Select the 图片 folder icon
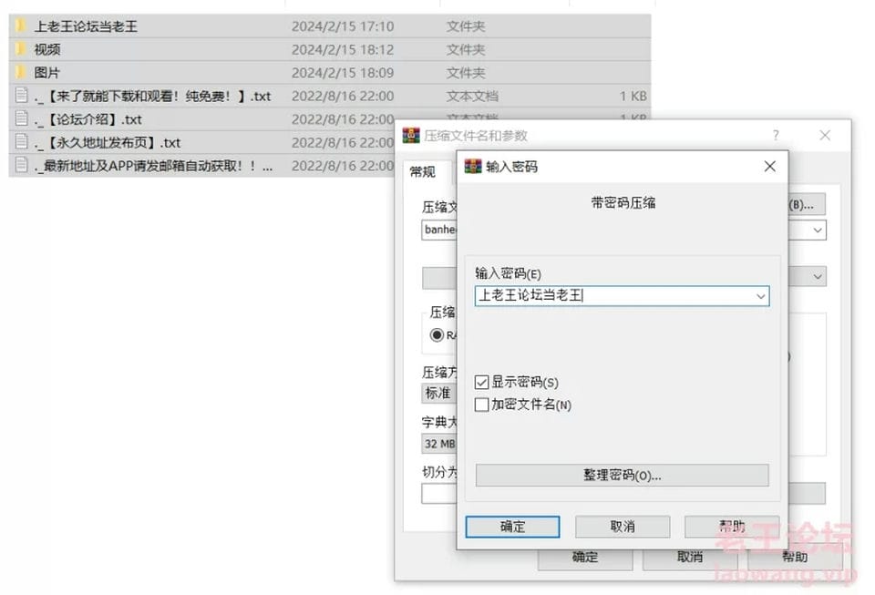The width and height of the screenshot is (875, 595). (x=21, y=72)
